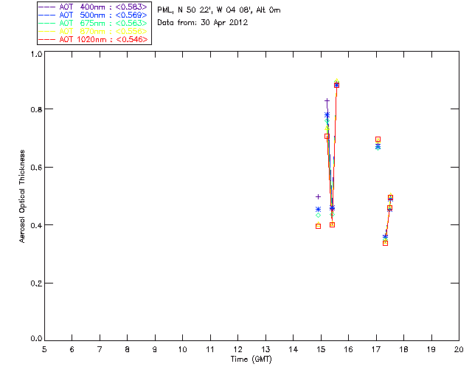This screenshot has height=378, width=472.
Task: Click the y-axis tick label '0.8'
Action: (x=36, y=109)
